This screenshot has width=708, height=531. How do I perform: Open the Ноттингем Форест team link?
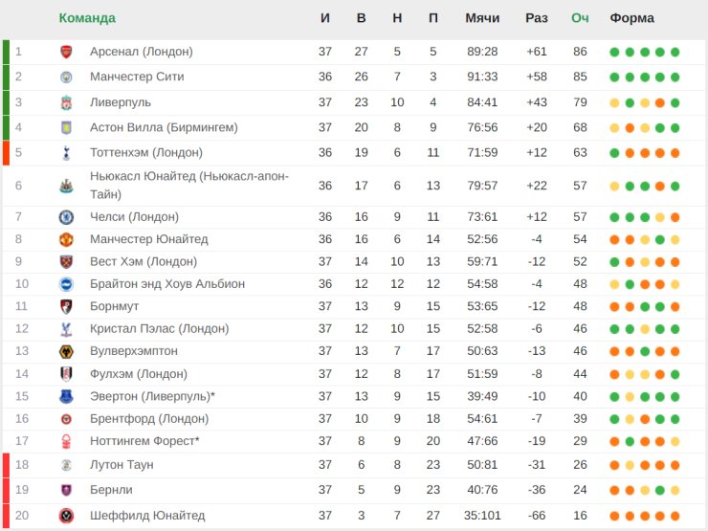coord(144,441)
